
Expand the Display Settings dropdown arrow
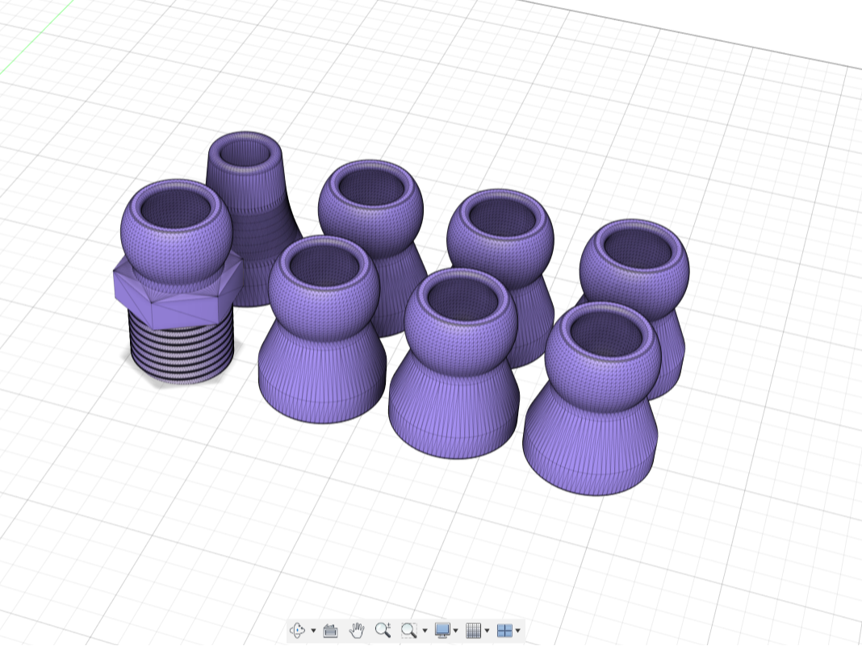point(455,631)
